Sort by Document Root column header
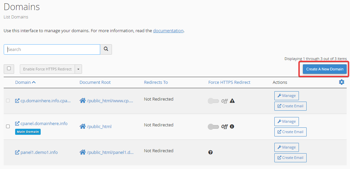 pos(95,82)
